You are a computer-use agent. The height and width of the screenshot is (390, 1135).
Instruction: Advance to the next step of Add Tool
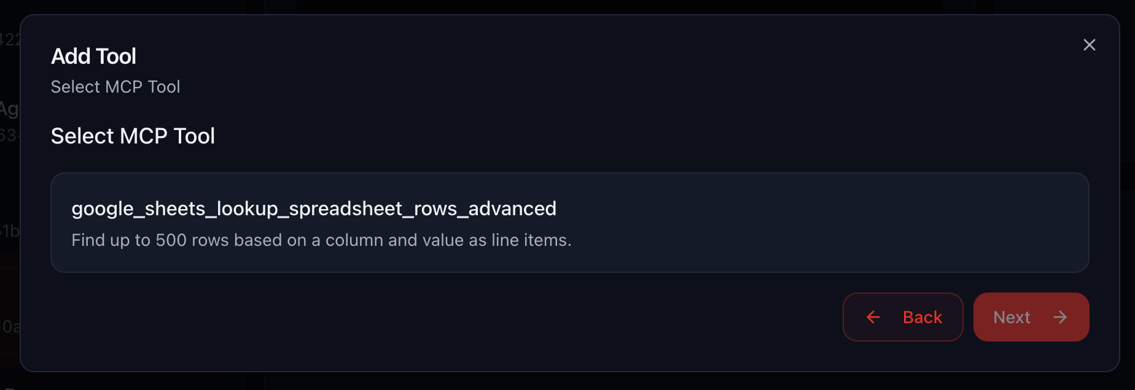(x=1031, y=317)
